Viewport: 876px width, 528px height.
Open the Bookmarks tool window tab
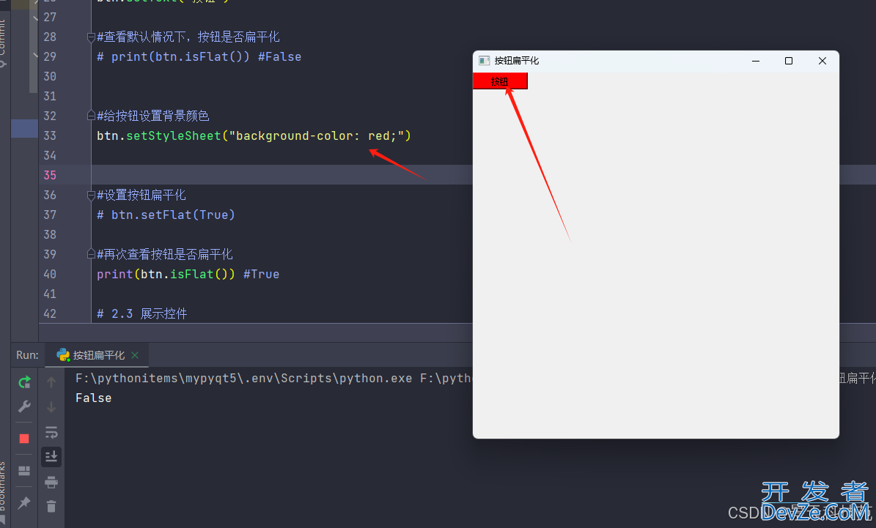coord(4,491)
